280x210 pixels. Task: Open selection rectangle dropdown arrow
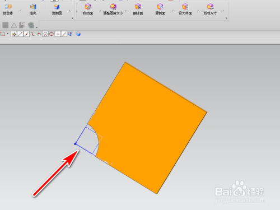click(7, 34)
